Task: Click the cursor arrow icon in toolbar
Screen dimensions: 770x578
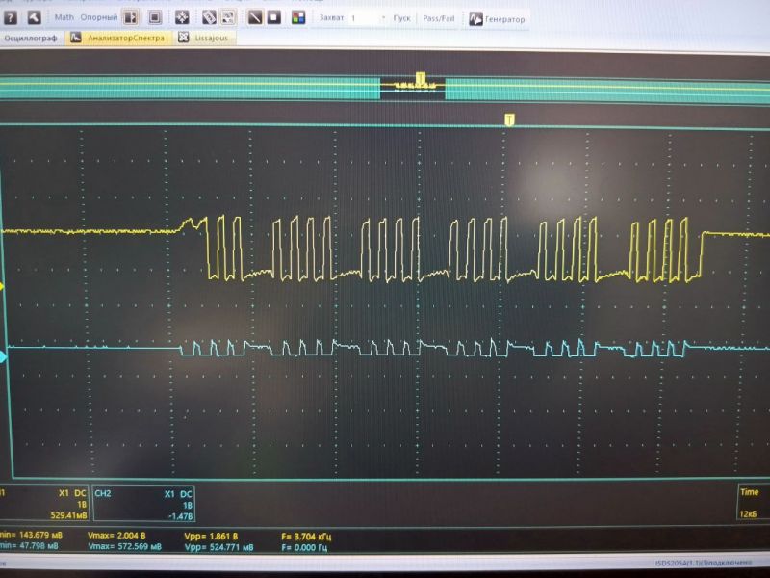Action: tap(34, 17)
